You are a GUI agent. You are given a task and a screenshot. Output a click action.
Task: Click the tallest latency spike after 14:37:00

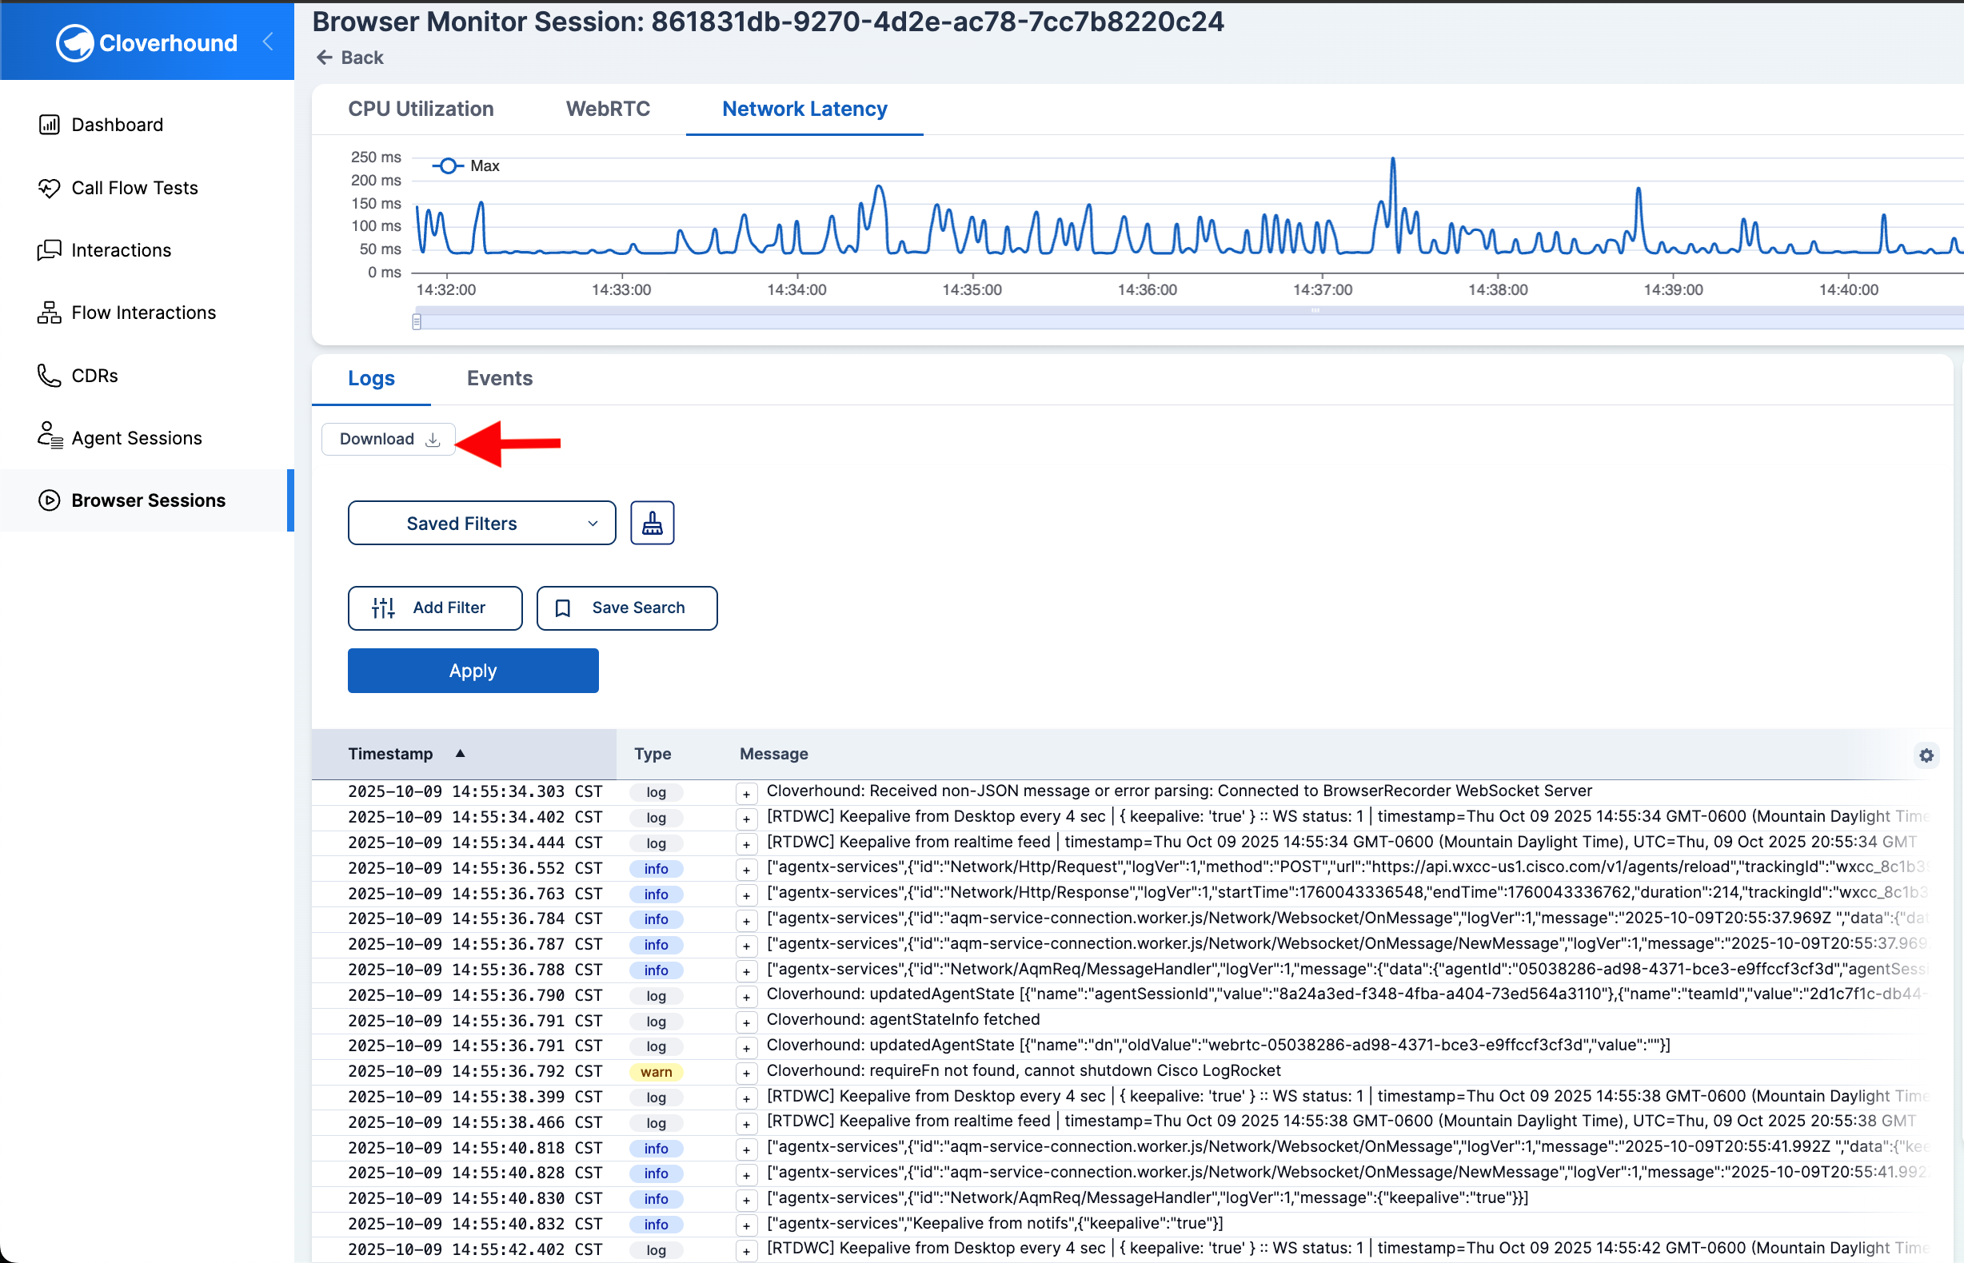1392,160
